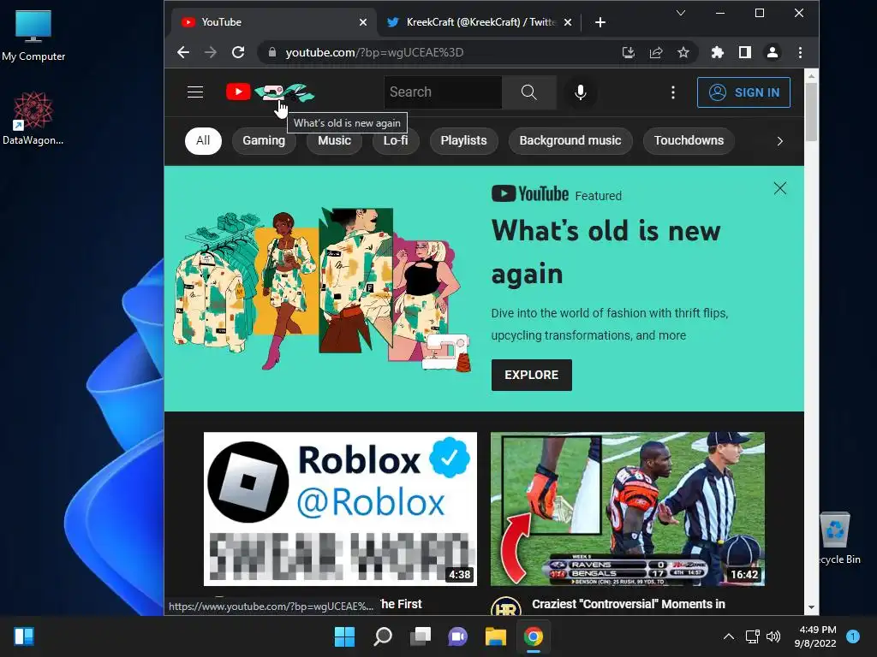The image size is (877, 657).
Task: Select the Music filter chip
Action: coord(335,141)
